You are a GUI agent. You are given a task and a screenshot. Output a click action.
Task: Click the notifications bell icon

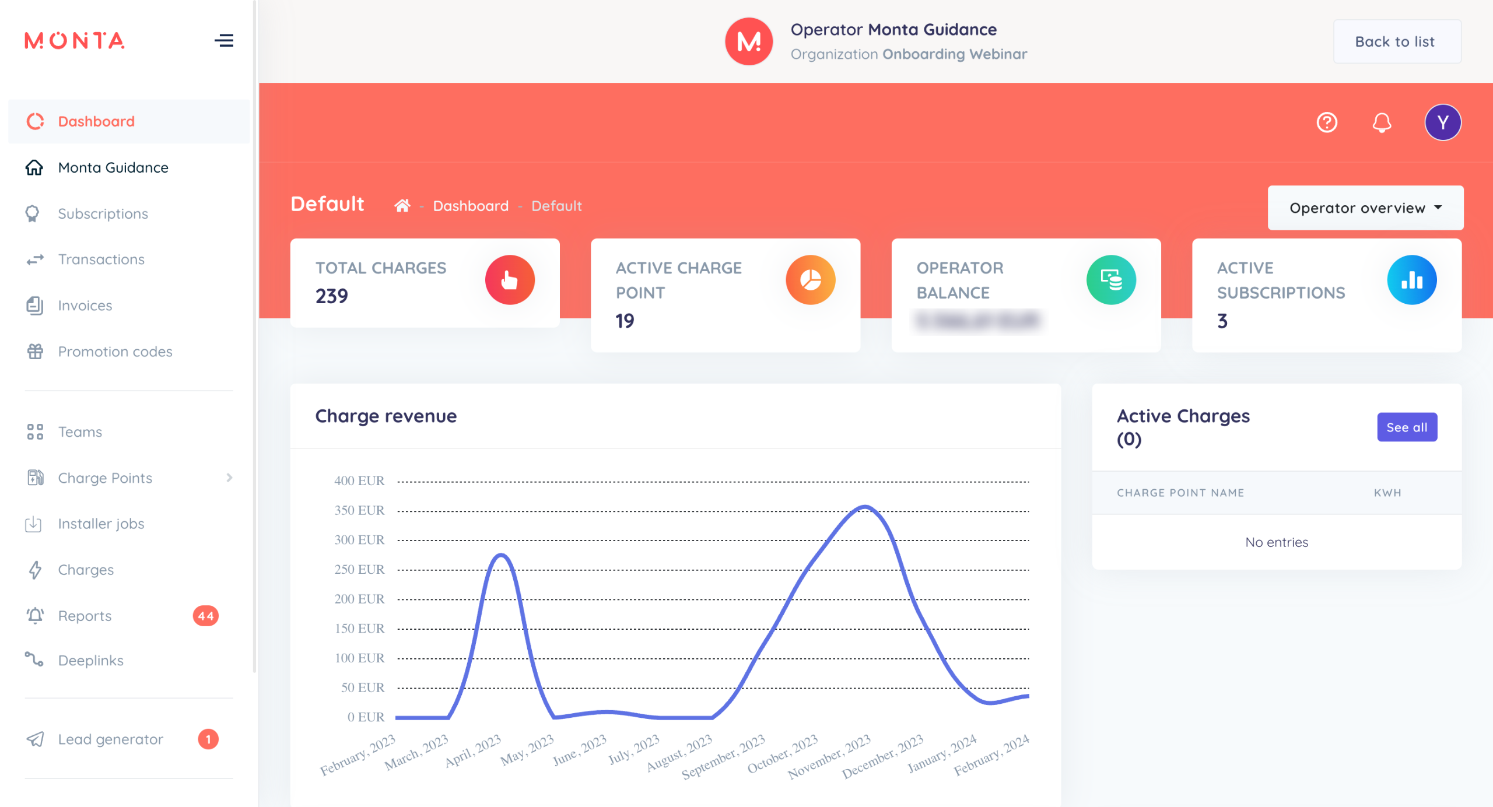pos(1382,122)
